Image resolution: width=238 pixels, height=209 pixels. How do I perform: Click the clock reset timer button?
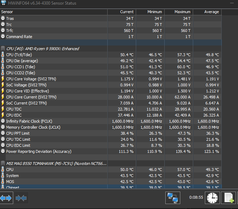212,198
